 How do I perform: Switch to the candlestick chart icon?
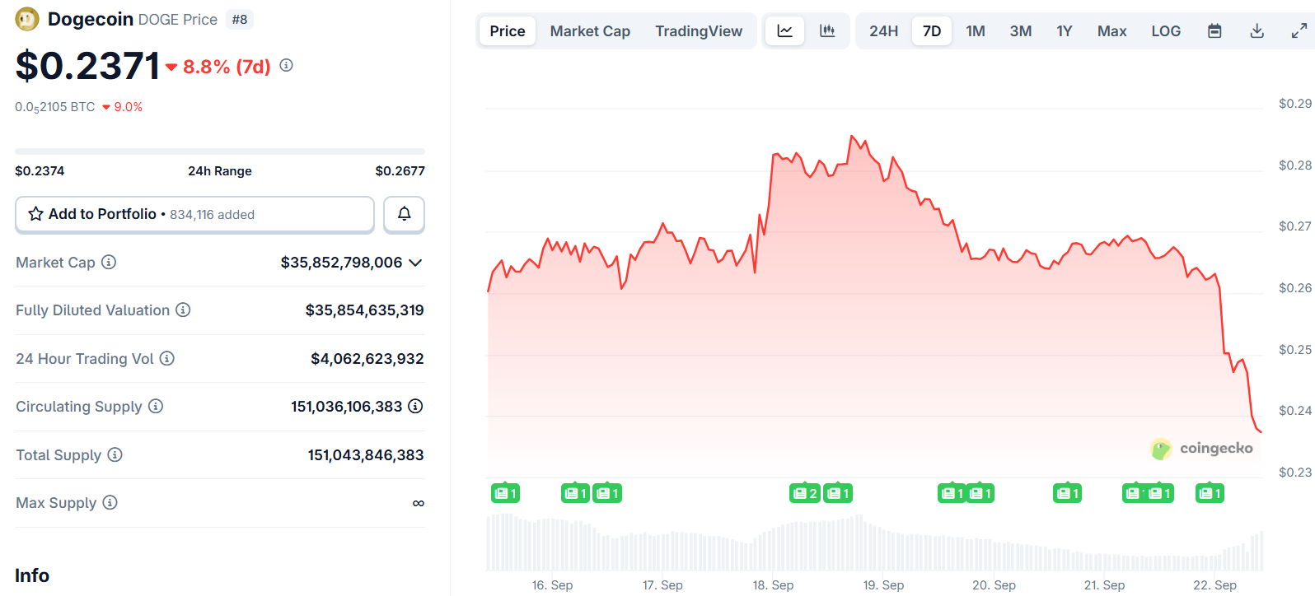coord(827,31)
